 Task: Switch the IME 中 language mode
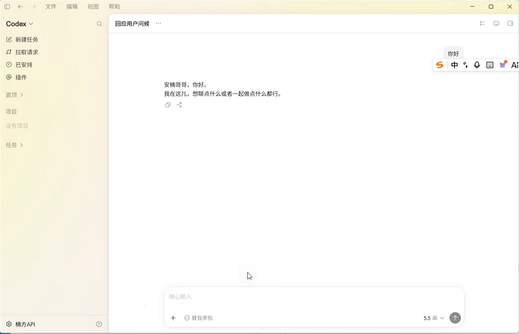(454, 65)
